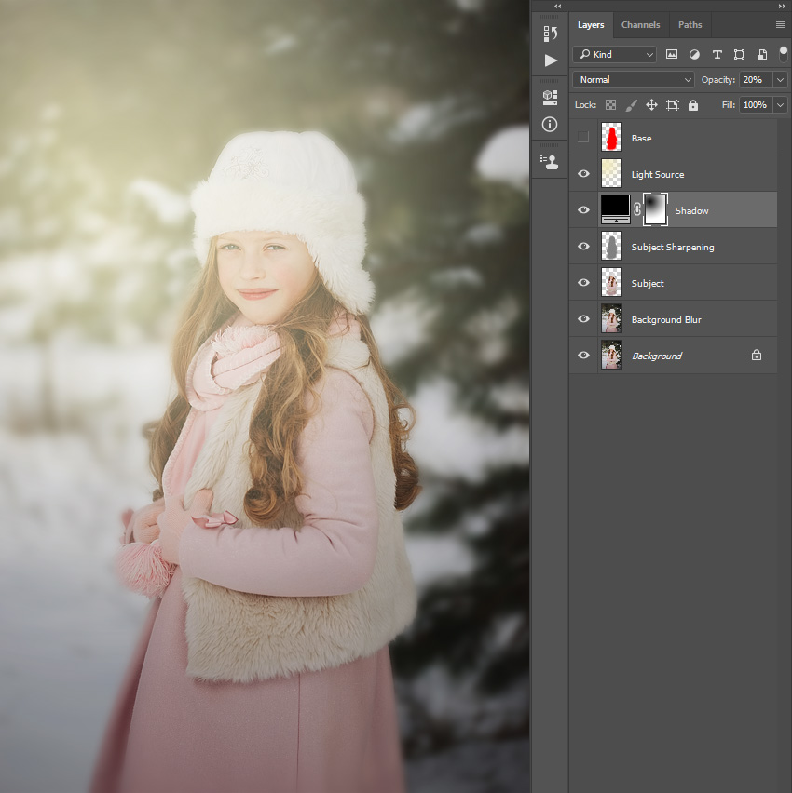Lock all attributes padlock icon

[692, 105]
